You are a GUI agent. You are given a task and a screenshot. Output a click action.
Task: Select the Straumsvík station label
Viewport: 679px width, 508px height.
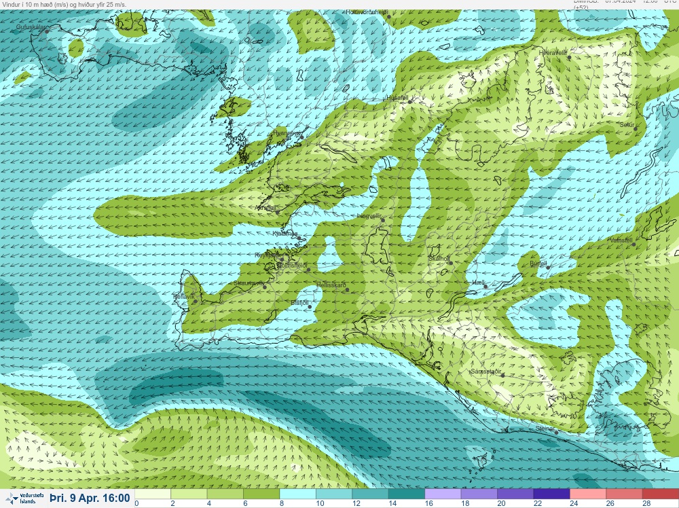pos(249,283)
